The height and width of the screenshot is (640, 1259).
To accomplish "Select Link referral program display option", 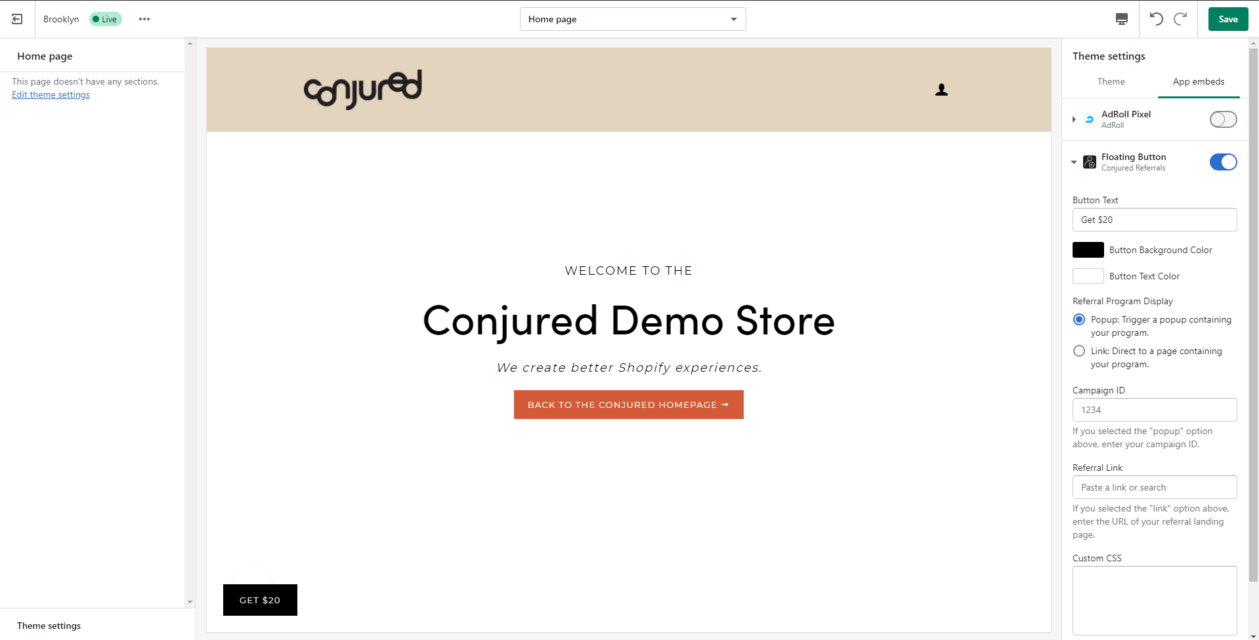I will pyautogui.click(x=1079, y=351).
